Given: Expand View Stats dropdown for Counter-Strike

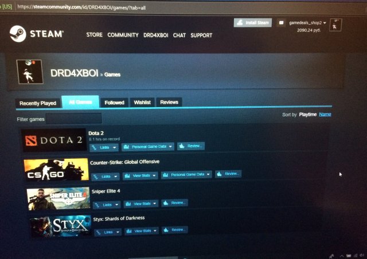Looking at the screenshot, I should pos(140,175).
